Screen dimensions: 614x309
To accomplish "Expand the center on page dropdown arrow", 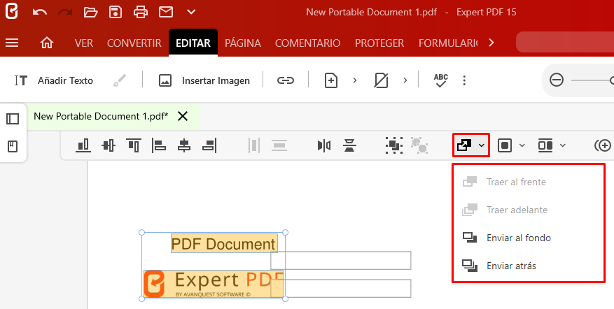I will (522, 145).
